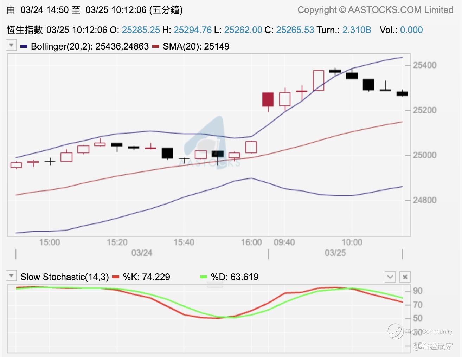
Task: Open the Slow Stochastic panel dropdown arrow
Action: pos(11,276)
